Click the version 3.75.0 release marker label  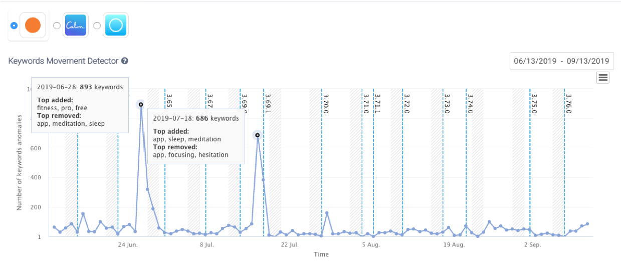534,104
